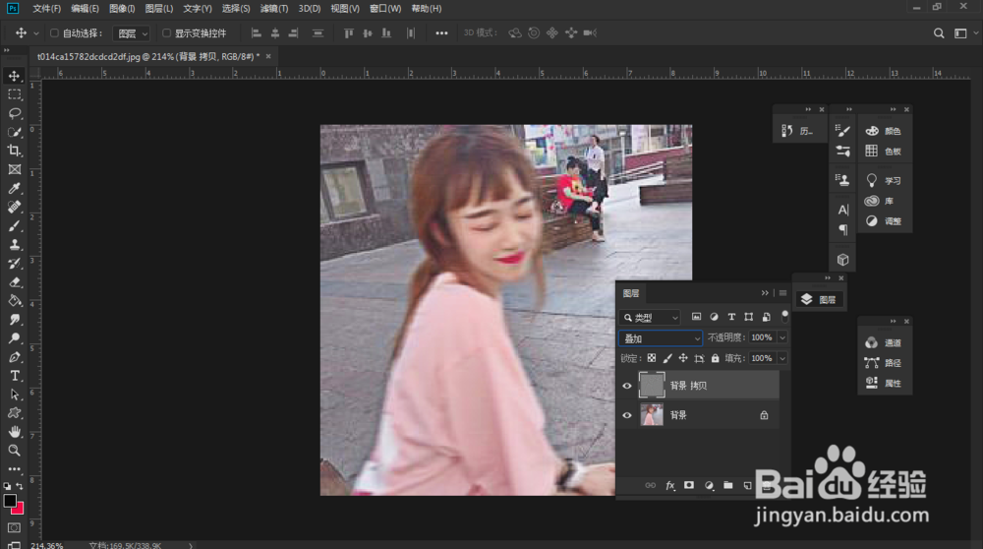Activate the Hand tool
This screenshot has height=549, width=983.
[15, 432]
